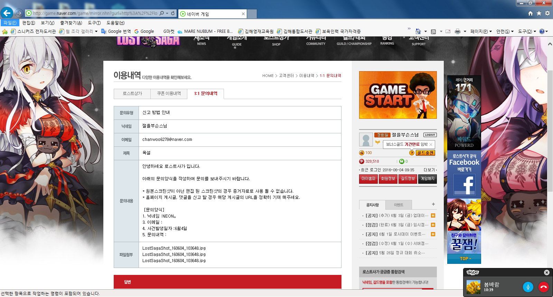The image size is (553, 297).
Task: Switch to the 공지사항 notice tab
Action: coord(372,205)
